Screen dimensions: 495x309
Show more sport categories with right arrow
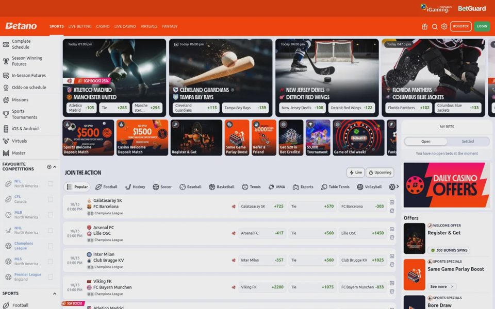point(398,186)
